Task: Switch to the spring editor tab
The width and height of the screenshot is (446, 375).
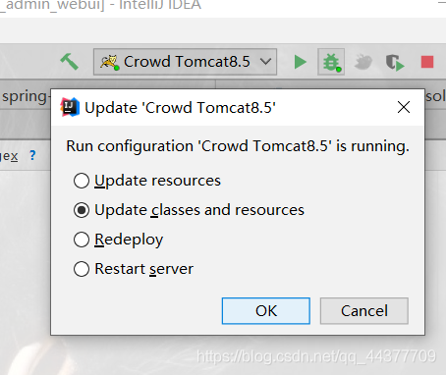Action: tap(26, 97)
